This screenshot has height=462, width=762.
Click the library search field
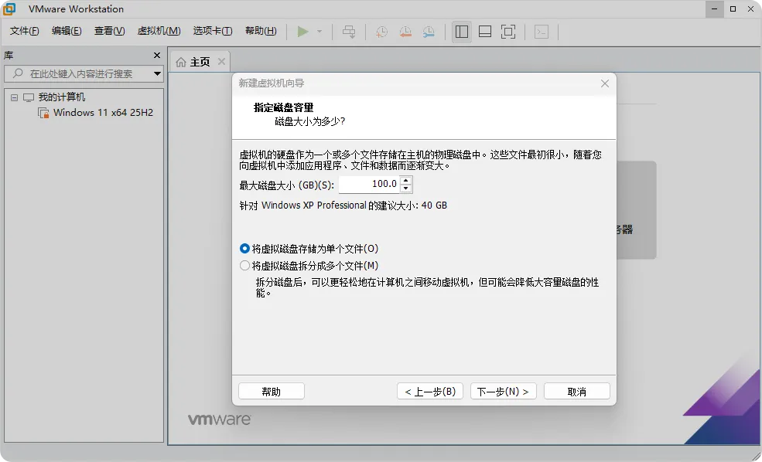[x=84, y=73]
